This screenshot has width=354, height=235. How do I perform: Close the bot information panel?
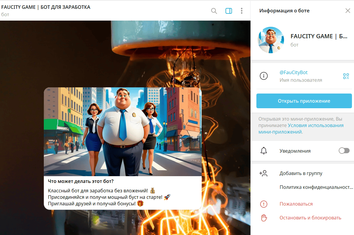pos(348,11)
